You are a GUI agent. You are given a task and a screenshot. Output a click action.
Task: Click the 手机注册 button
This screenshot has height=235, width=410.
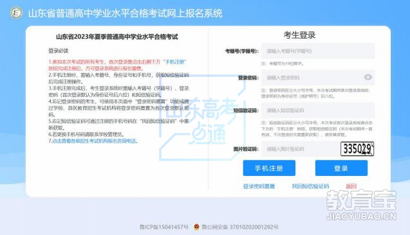click(x=269, y=168)
